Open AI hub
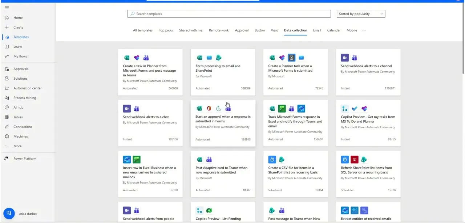The height and width of the screenshot is (223, 465). [x=18, y=107]
